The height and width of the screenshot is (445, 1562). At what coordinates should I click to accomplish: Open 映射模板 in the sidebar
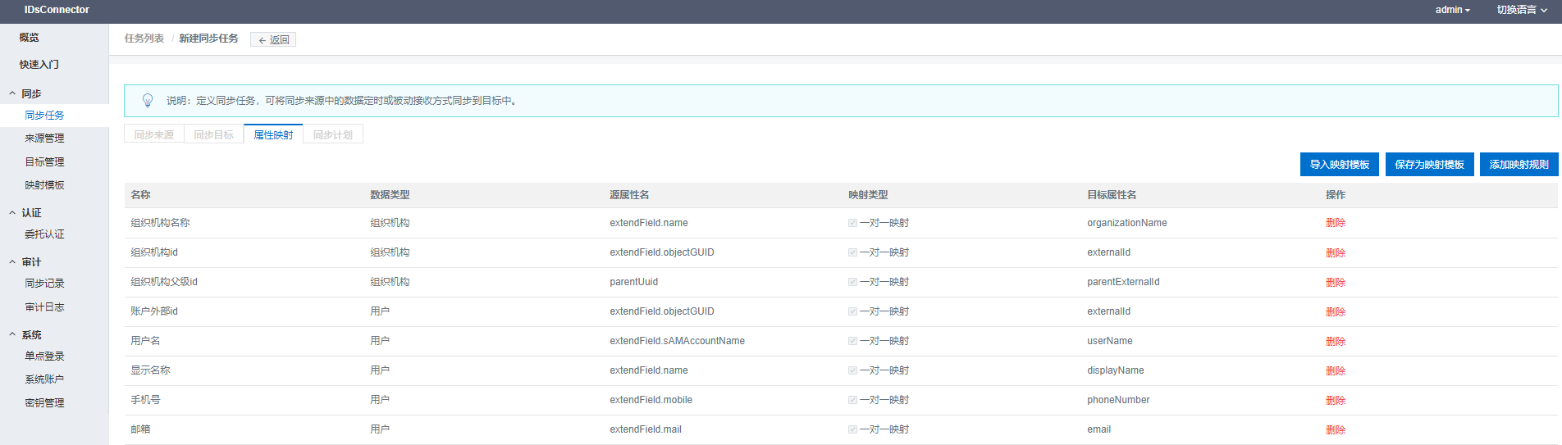tap(44, 185)
